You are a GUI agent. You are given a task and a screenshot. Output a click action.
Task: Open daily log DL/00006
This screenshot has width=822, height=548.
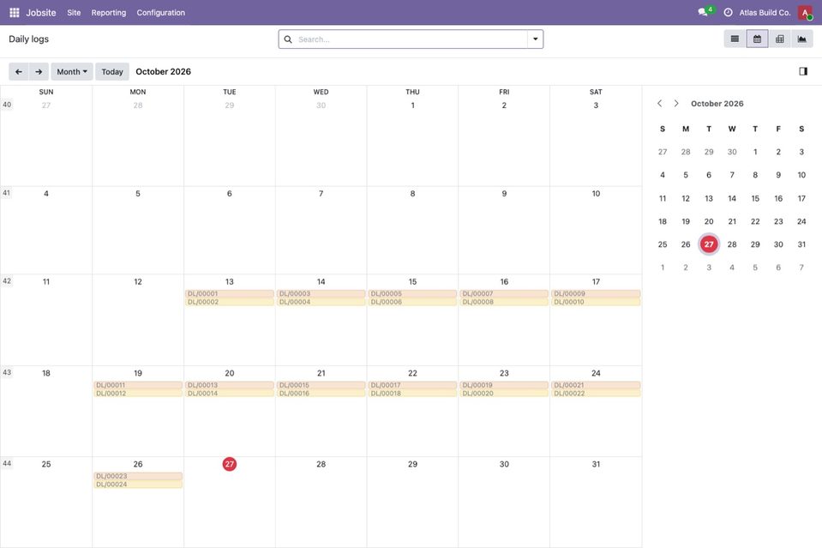click(412, 302)
